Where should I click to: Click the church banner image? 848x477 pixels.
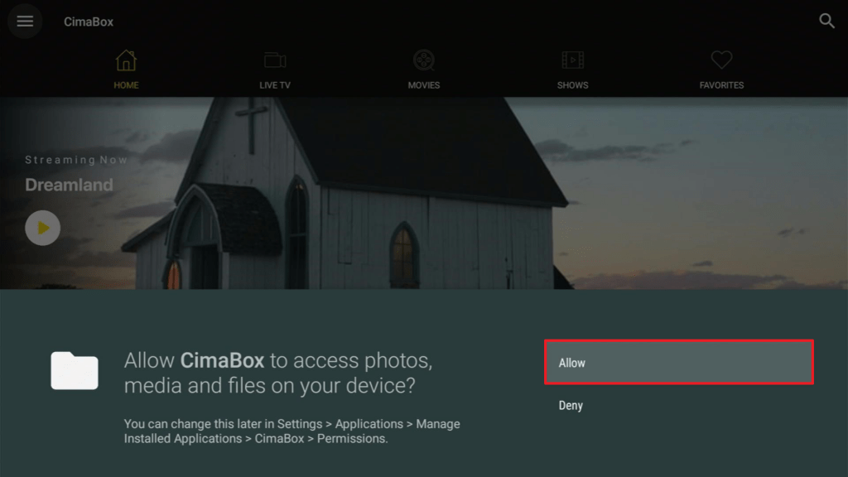[x=424, y=193]
